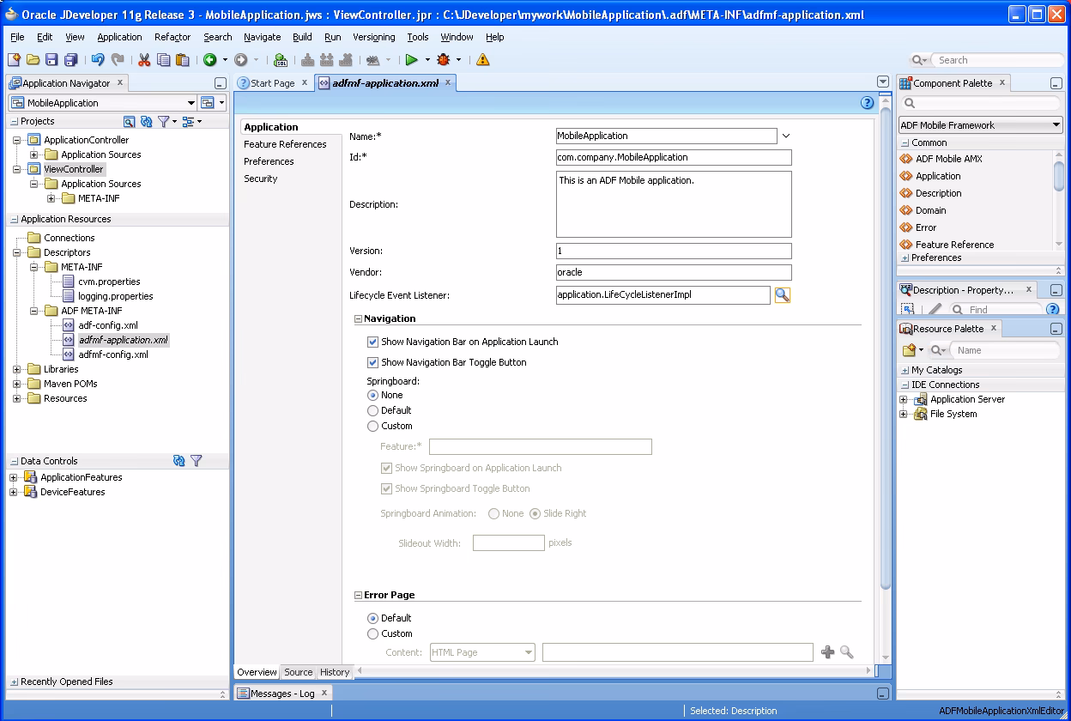Viewport: 1071px width, 721px height.
Task: Select Domain palette component
Action: pos(930,210)
